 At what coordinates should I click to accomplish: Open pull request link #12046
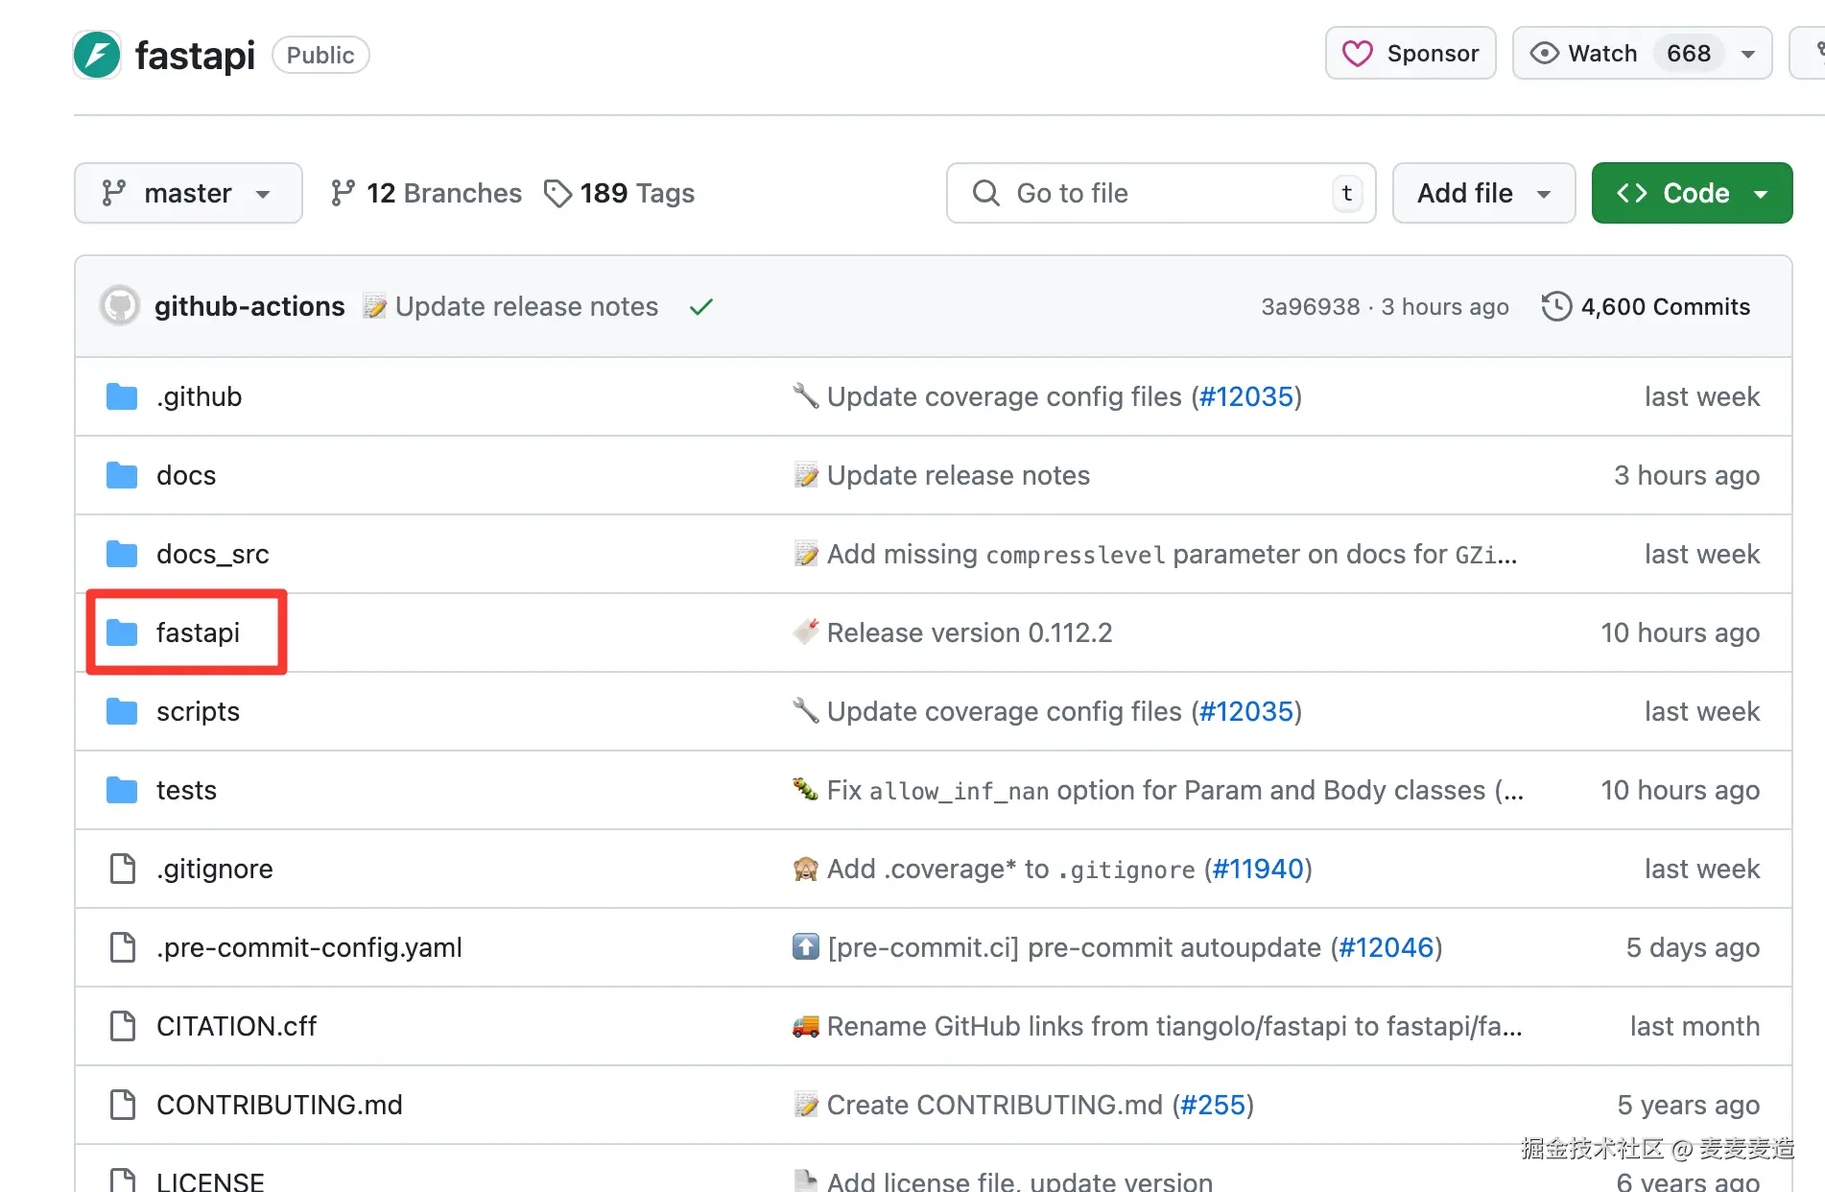pos(1386,947)
